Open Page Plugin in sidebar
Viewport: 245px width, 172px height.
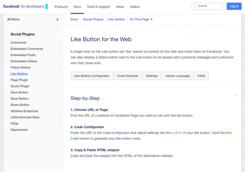click(19, 80)
